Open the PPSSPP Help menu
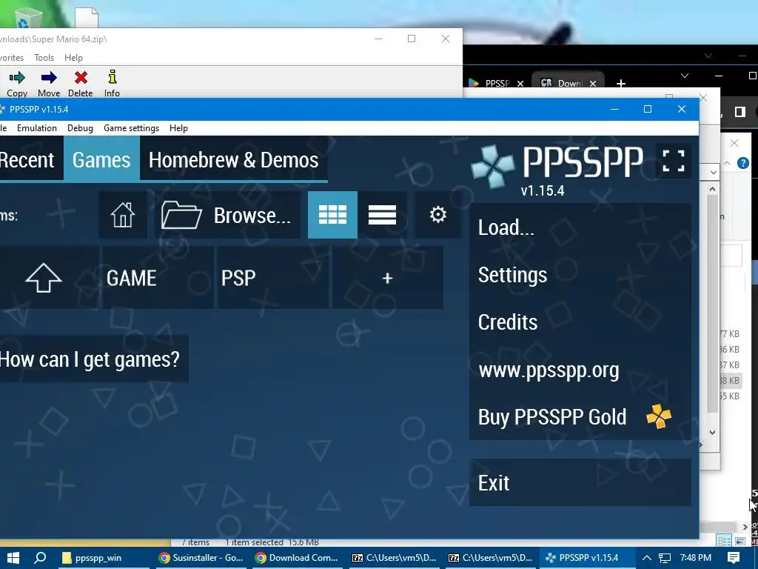Viewport: 758px width, 569px height. coord(178,128)
